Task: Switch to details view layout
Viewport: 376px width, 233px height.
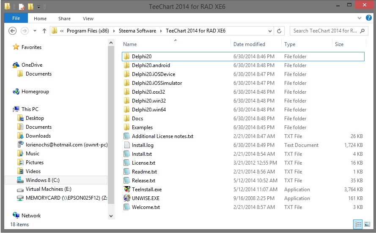Action: click(x=358, y=224)
